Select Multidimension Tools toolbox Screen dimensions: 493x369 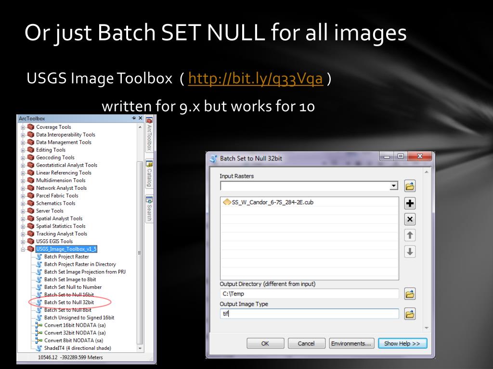[61, 181]
